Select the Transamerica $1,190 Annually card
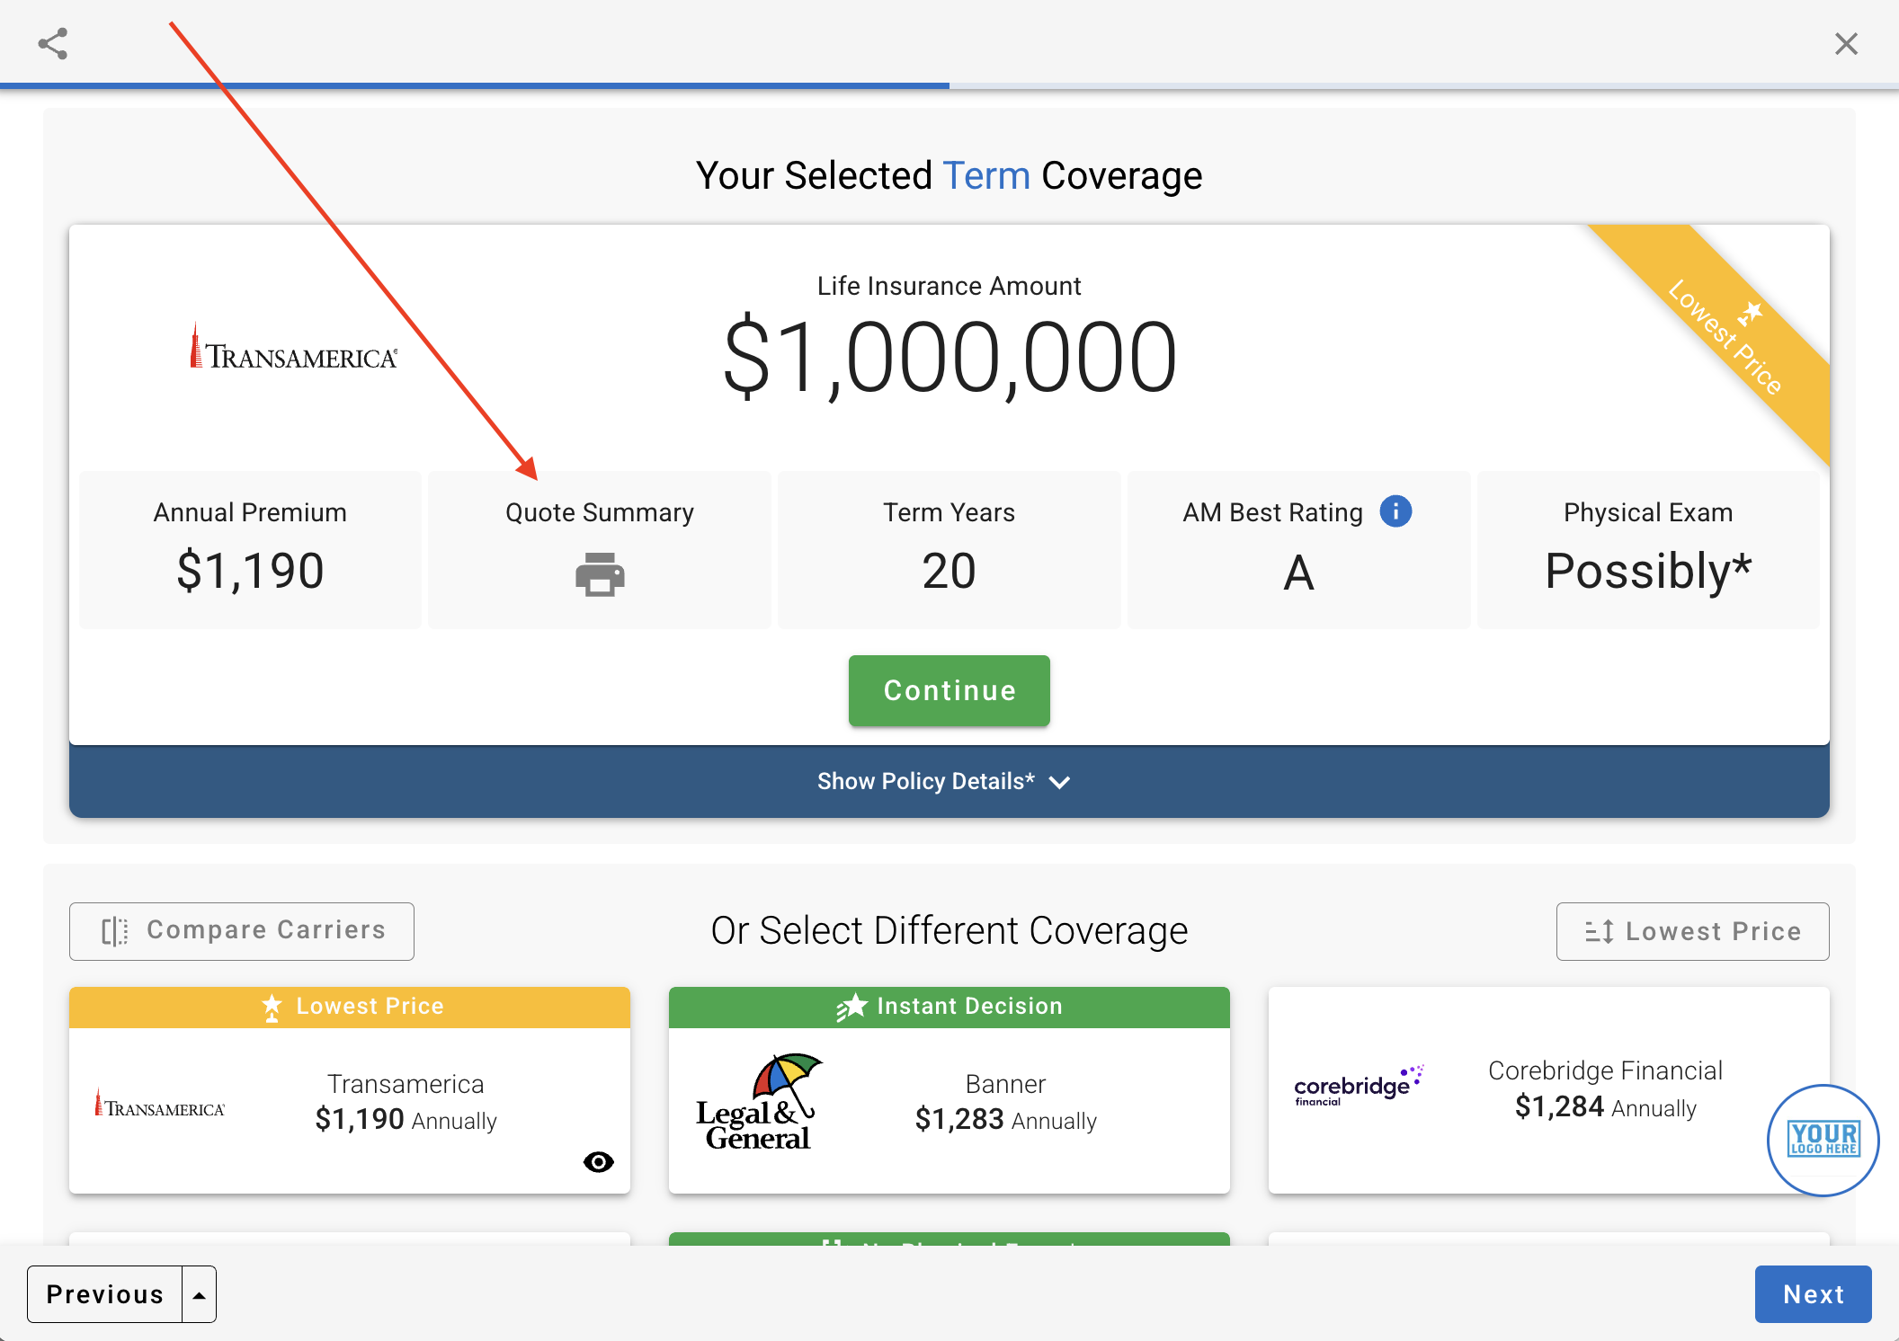This screenshot has width=1899, height=1341. tap(350, 1090)
